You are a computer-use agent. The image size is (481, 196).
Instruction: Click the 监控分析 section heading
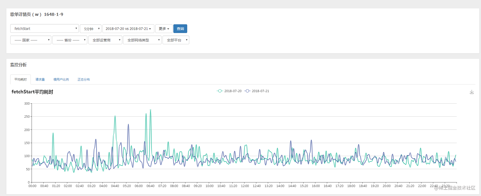tap(18, 65)
